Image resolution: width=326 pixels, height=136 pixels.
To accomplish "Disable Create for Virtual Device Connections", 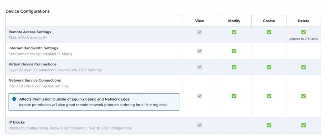I will 269,67.
